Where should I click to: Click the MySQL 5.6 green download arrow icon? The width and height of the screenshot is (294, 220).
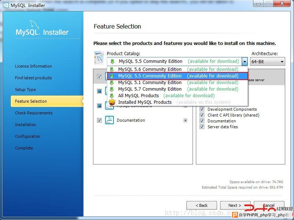(x=112, y=69)
